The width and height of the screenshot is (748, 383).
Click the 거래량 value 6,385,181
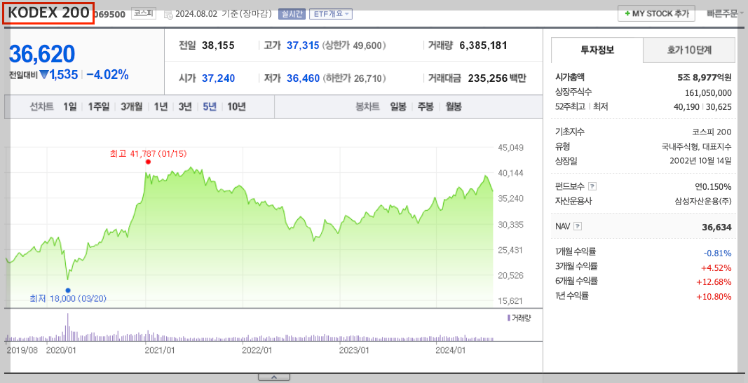click(483, 46)
